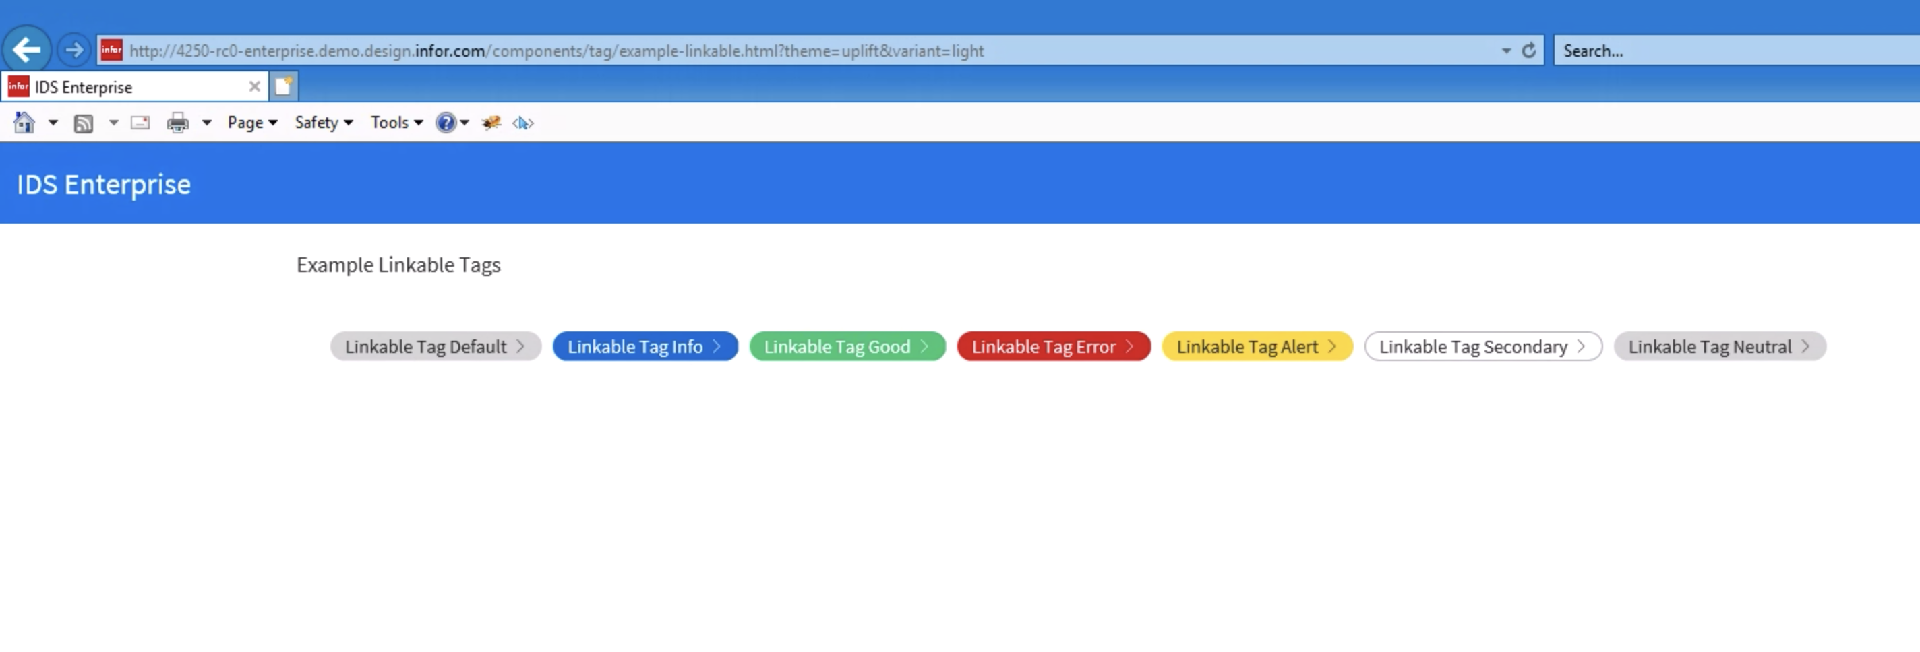Follow the green Linkable Tag Good link

pyautogui.click(x=847, y=347)
